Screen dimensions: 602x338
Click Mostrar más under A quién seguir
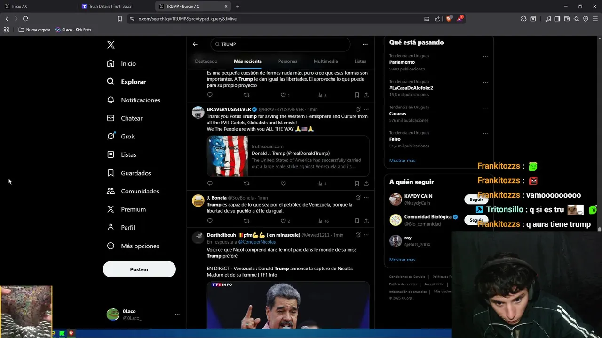[x=402, y=260]
